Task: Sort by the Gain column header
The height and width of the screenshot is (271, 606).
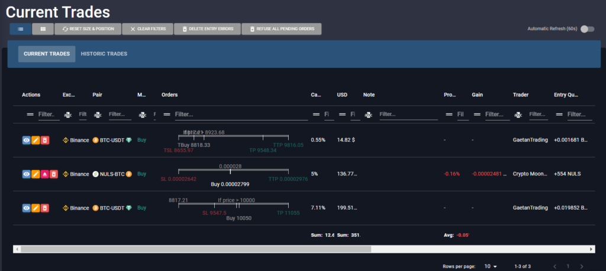Action: point(478,95)
